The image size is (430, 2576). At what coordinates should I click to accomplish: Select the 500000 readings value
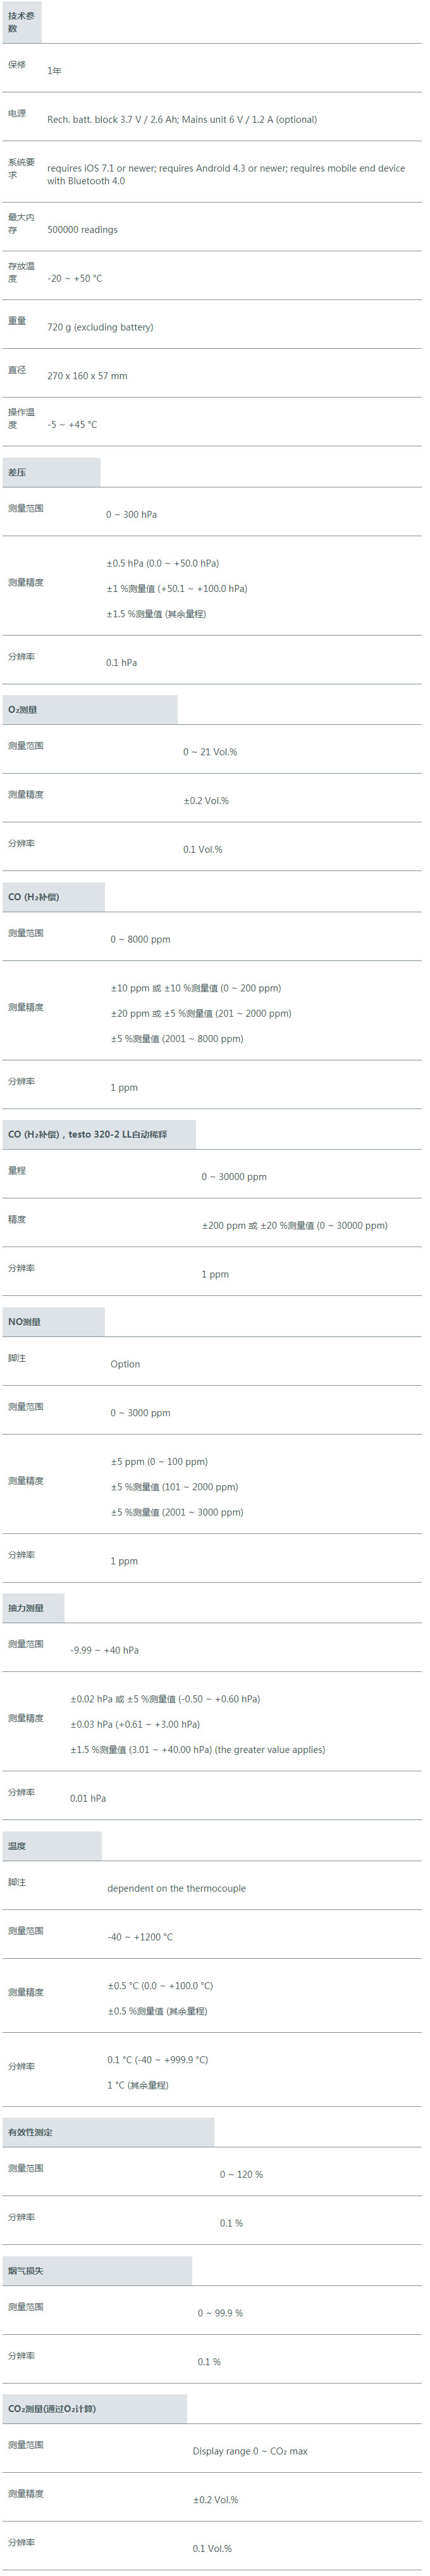(x=82, y=230)
